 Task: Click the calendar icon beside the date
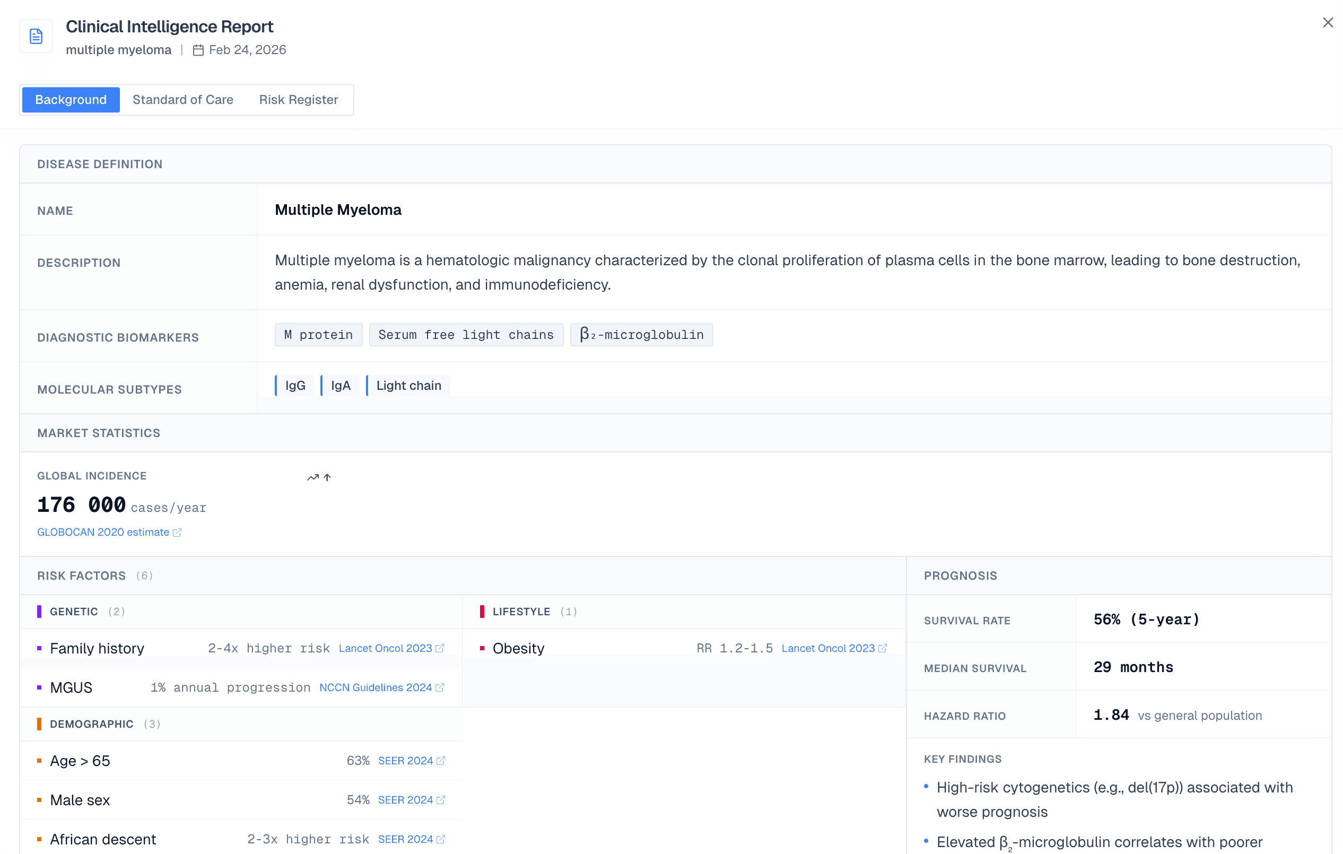(198, 50)
